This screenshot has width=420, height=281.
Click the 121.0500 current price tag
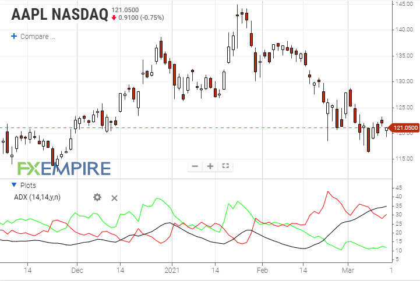point(405,128)
